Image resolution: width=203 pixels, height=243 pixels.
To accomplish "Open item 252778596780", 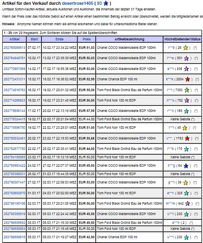I will click(x=14, y=127).
